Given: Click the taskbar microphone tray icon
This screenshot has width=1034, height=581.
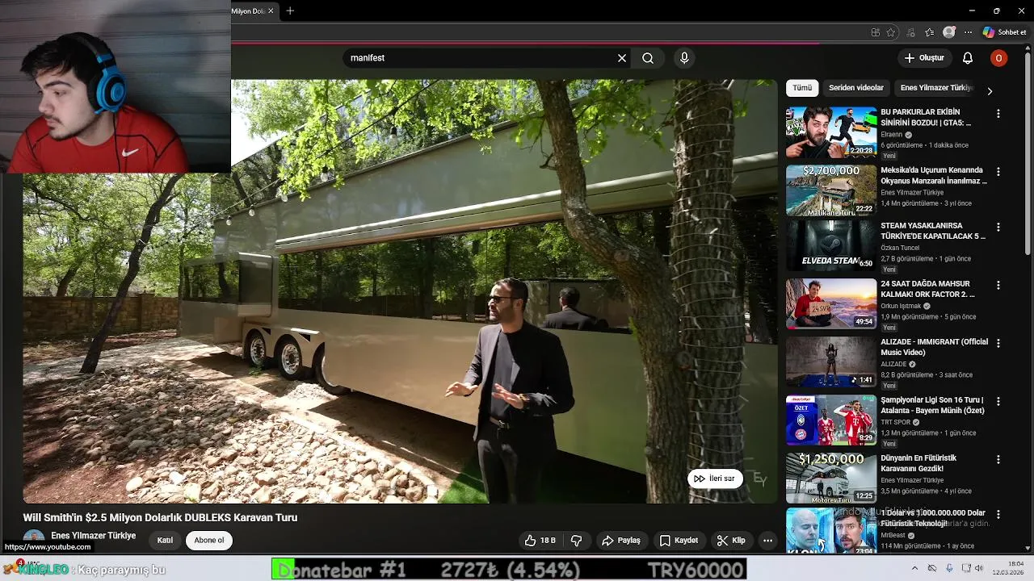Looking at the screenshot, I should tap(949, 568).
